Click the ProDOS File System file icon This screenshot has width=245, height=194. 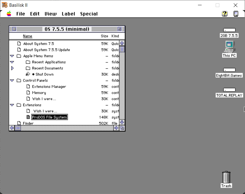pyautogui.click(x=28, y=117)
